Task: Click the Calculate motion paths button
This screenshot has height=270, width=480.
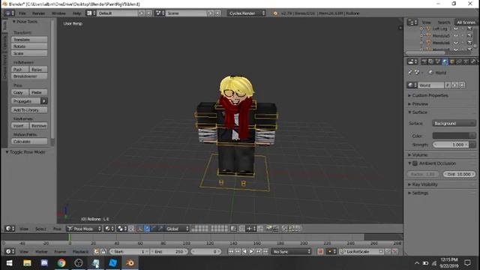Action: 29,142
